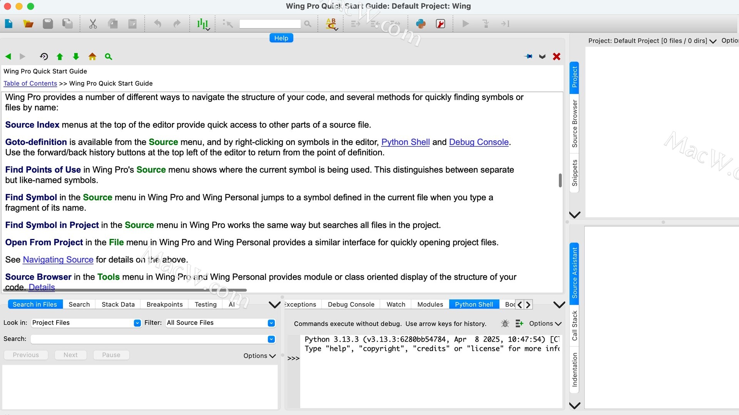Expand the Python Shell Options menu
Image resolution: width=739 pixels, height=415 pixels.
pos(545,324)
